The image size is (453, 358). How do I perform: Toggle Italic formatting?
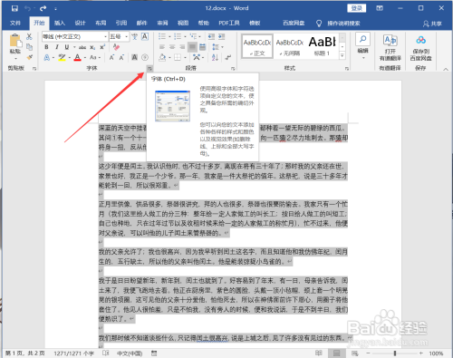57,47
